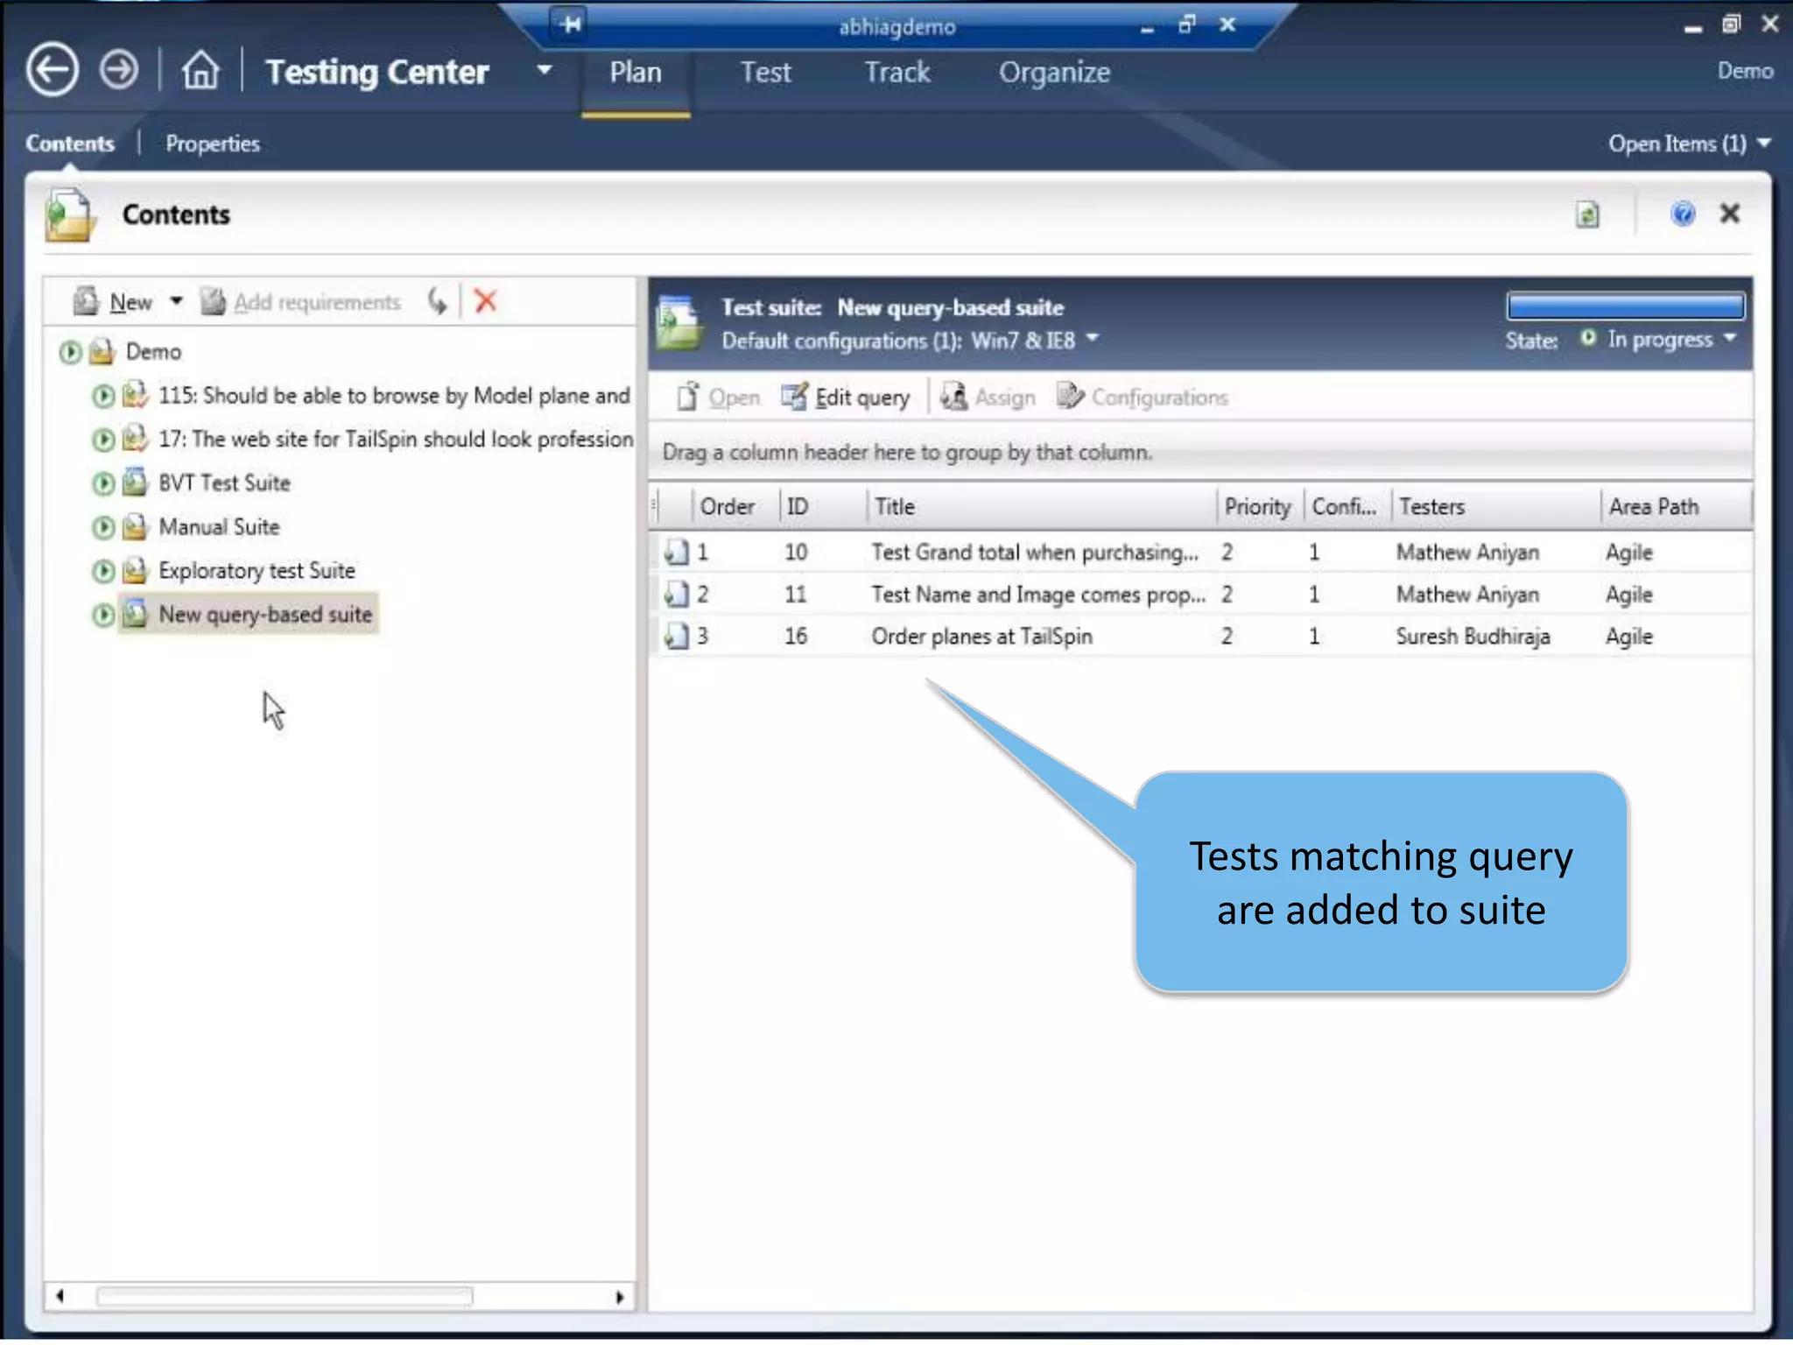Close the Contents panel with X
The width and height of the screenshot is (1793, 1345).
click(x=1729, y=214)
